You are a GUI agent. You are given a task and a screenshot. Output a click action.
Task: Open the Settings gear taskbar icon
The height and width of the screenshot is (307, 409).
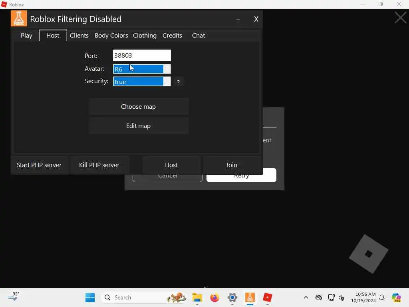(x=232, y=297)
